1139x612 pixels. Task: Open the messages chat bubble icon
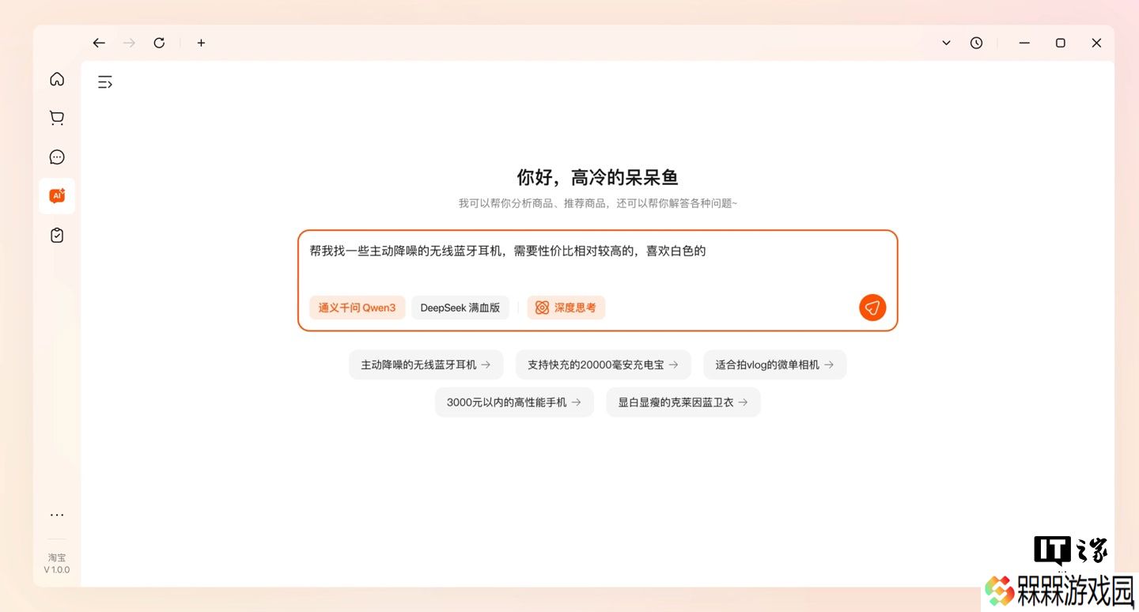pos(57,157)
